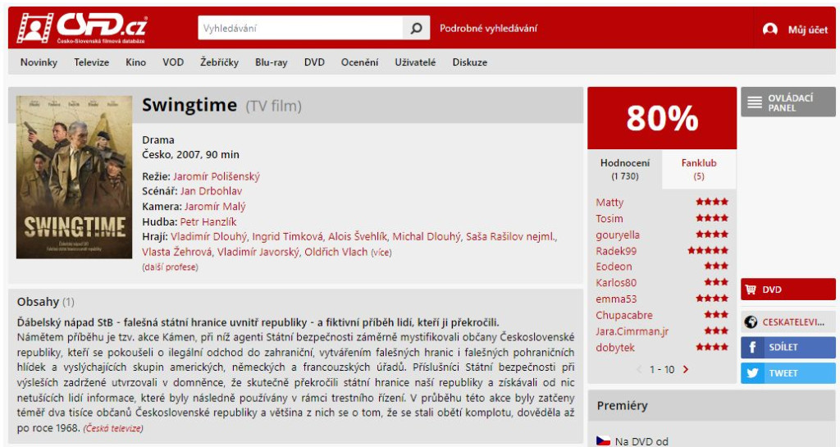Open actor Alois Švehlík

[x=358, y=236]
